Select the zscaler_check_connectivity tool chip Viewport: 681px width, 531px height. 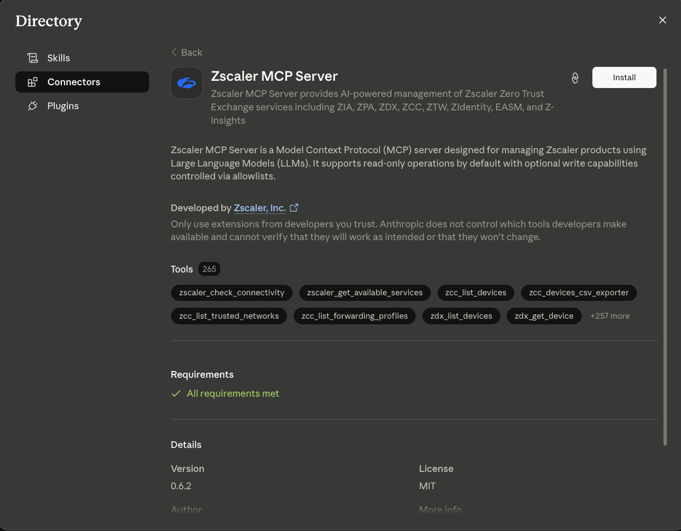pyautogui.click(x=232, y=293)
